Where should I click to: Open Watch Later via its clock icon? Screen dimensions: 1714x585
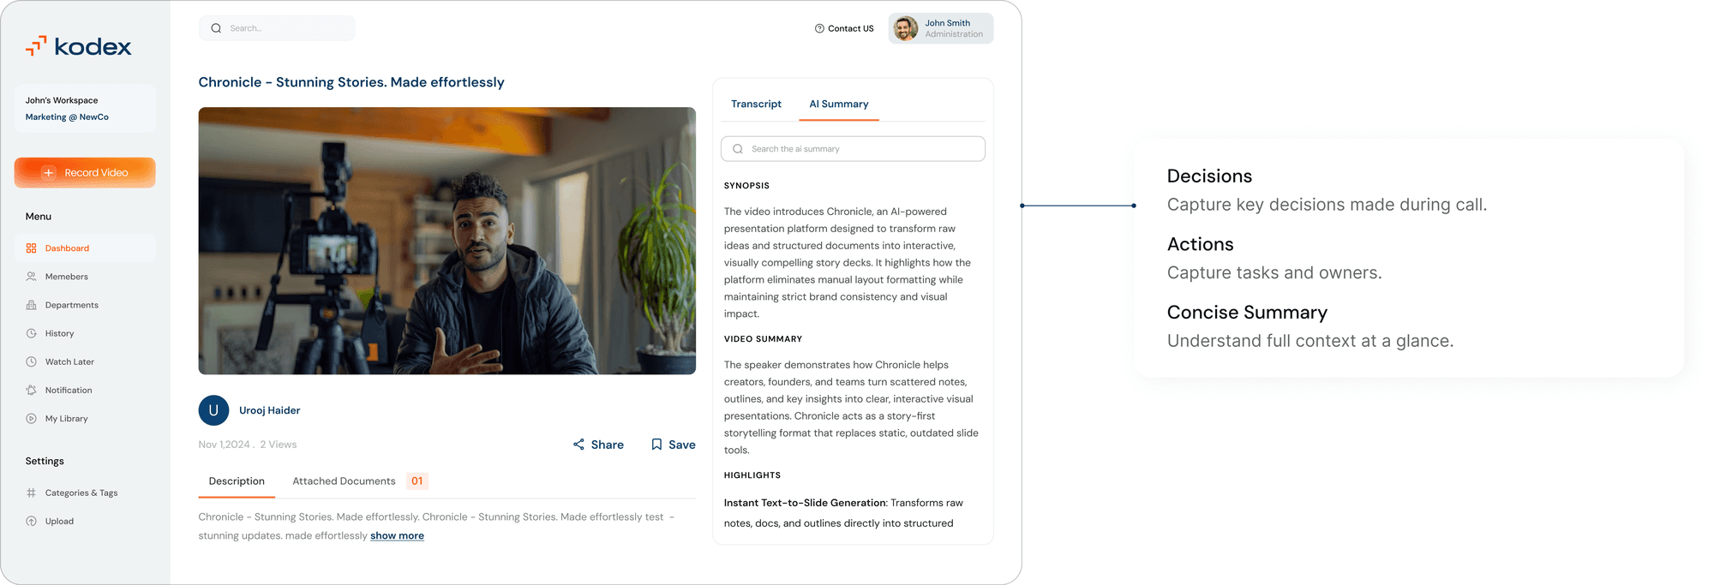click(31, 361)
